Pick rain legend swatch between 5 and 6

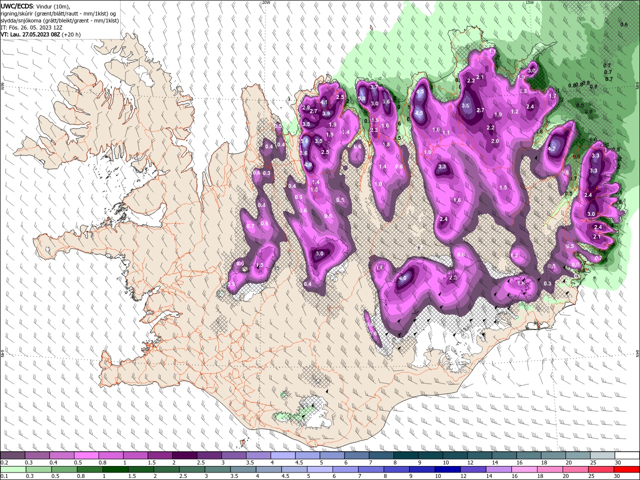319,469
